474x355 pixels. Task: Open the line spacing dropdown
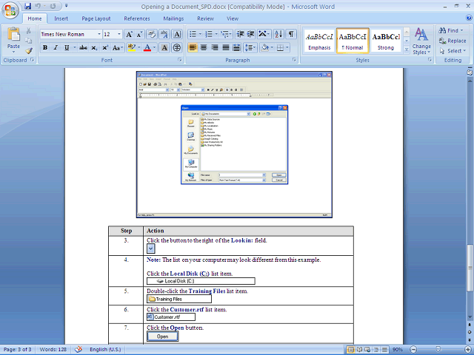pos(250,47)
